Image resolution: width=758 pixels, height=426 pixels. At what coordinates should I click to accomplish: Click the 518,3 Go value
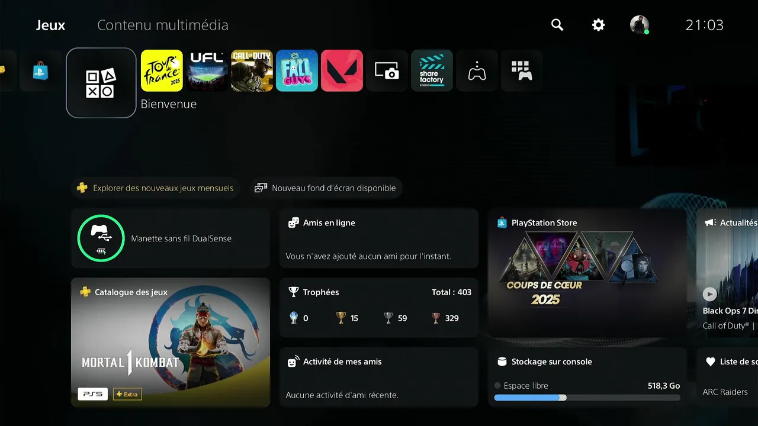(x=664, y=386)
